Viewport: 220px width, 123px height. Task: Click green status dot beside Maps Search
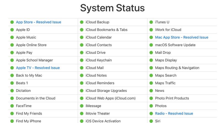151,75
